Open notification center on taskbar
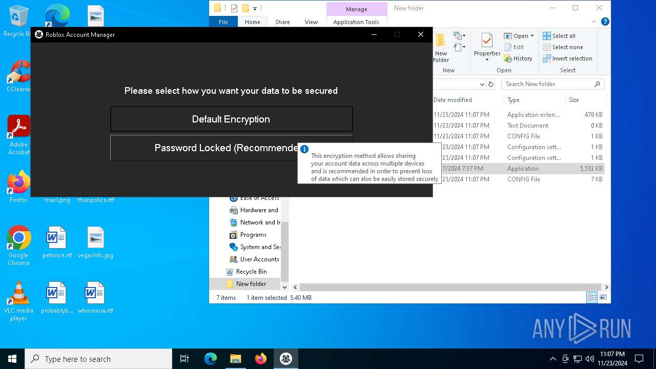Image resolution: width=656 pixels, height=369 pixels. 639,359
